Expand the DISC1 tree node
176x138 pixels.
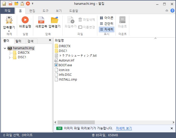coord(10,57)
